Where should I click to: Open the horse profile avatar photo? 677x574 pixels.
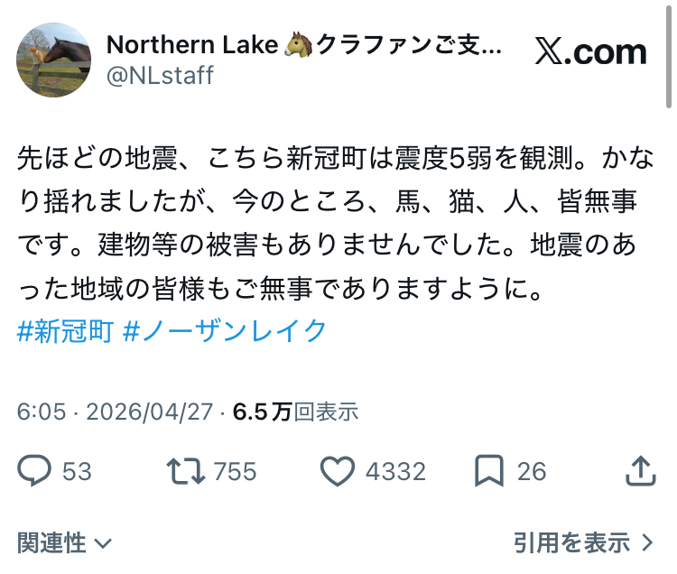coord(53,60)
